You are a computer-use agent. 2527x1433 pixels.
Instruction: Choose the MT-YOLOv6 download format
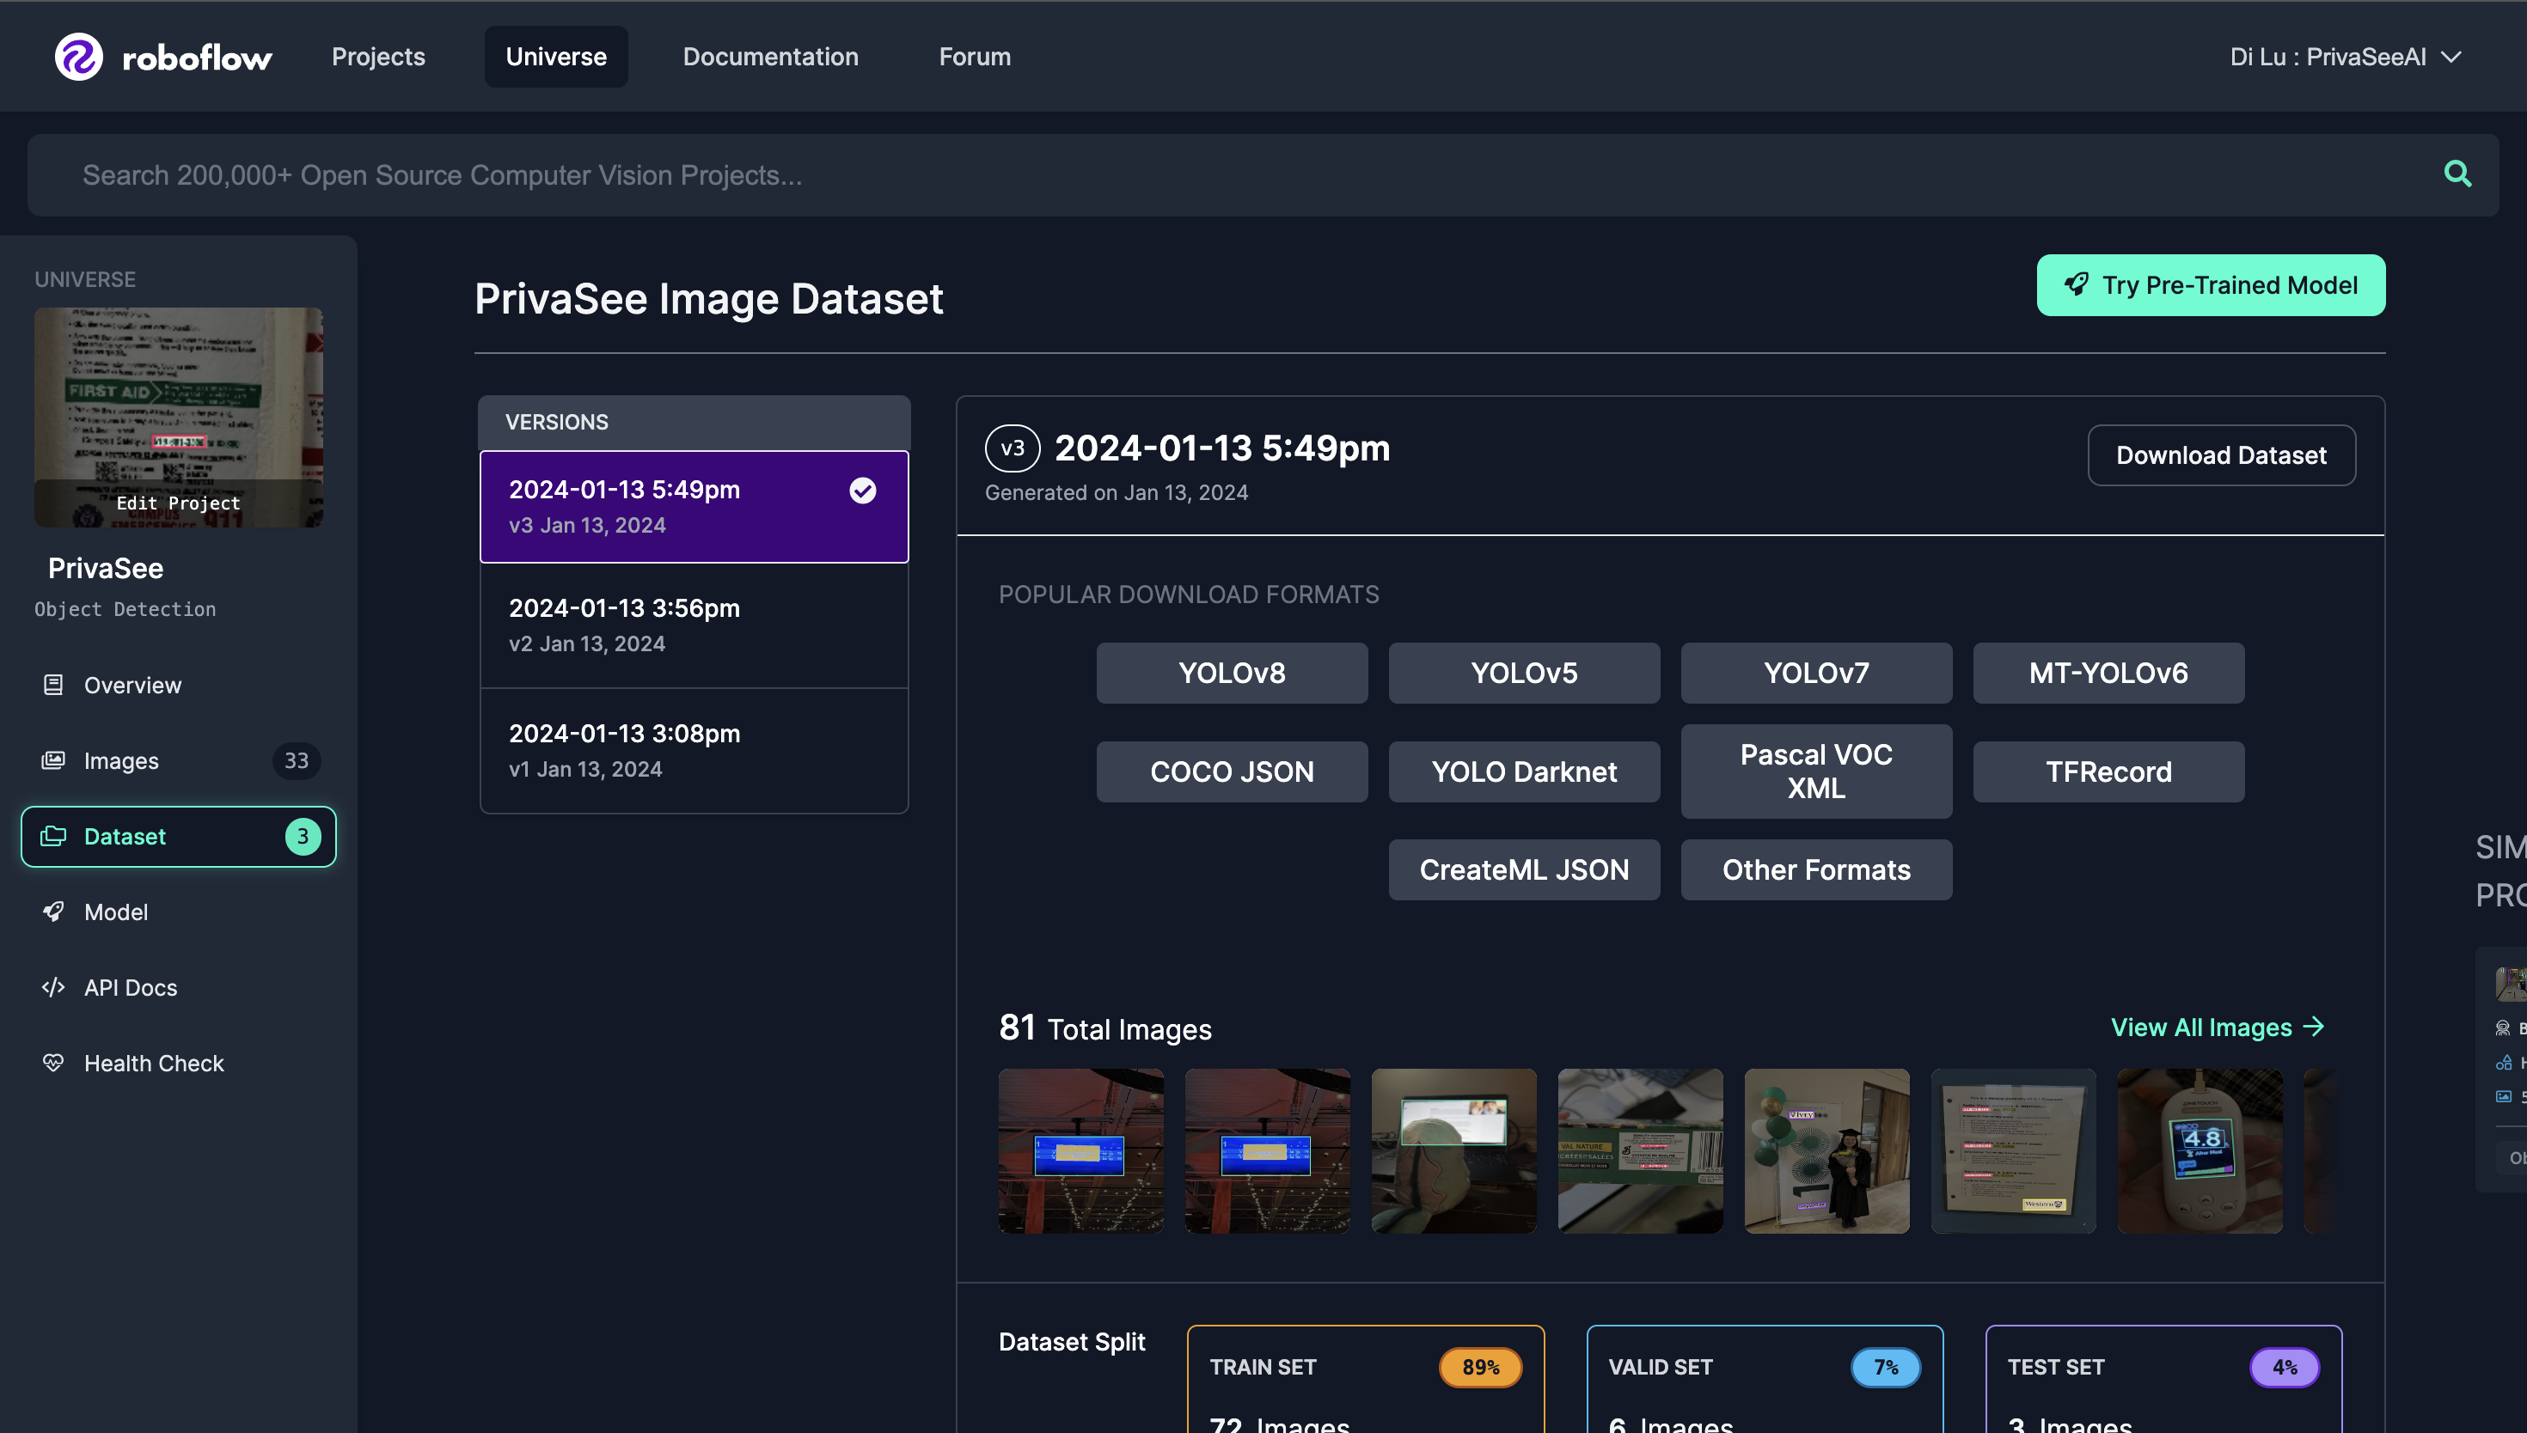(2108, 674)
